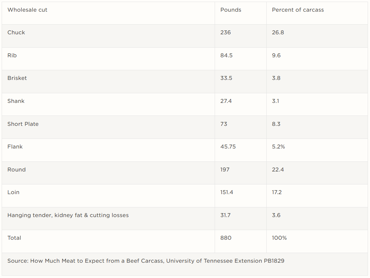Click the Pounds column header

(x=231, y=10)
